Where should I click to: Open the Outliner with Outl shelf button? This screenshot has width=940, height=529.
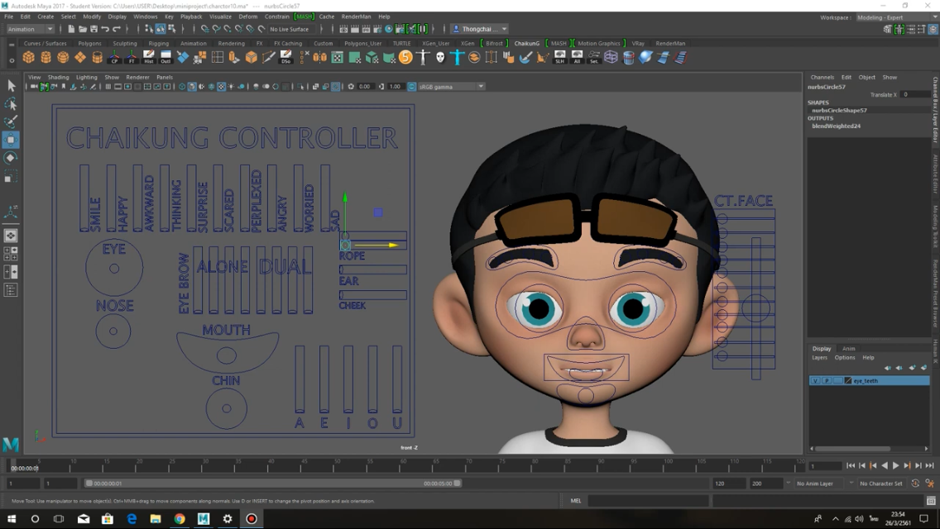pos(166,58)
